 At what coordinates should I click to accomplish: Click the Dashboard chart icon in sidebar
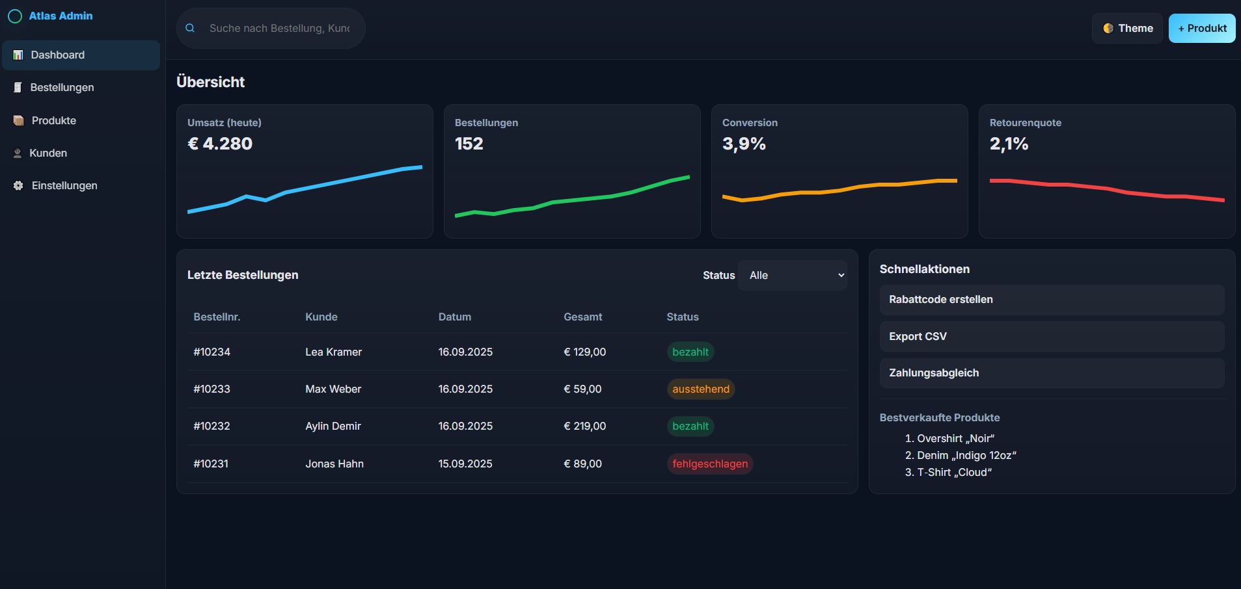point(18,55)
